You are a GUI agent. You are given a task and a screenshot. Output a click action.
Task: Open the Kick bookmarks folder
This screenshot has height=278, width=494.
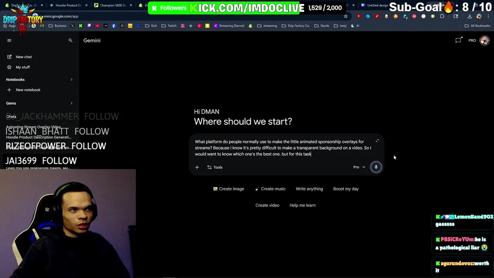(151, 26)
